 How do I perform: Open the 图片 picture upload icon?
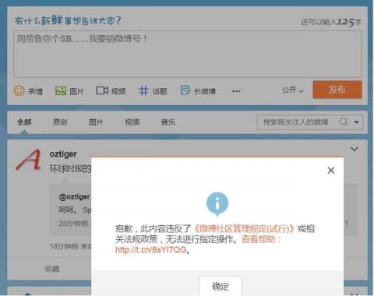61,91
